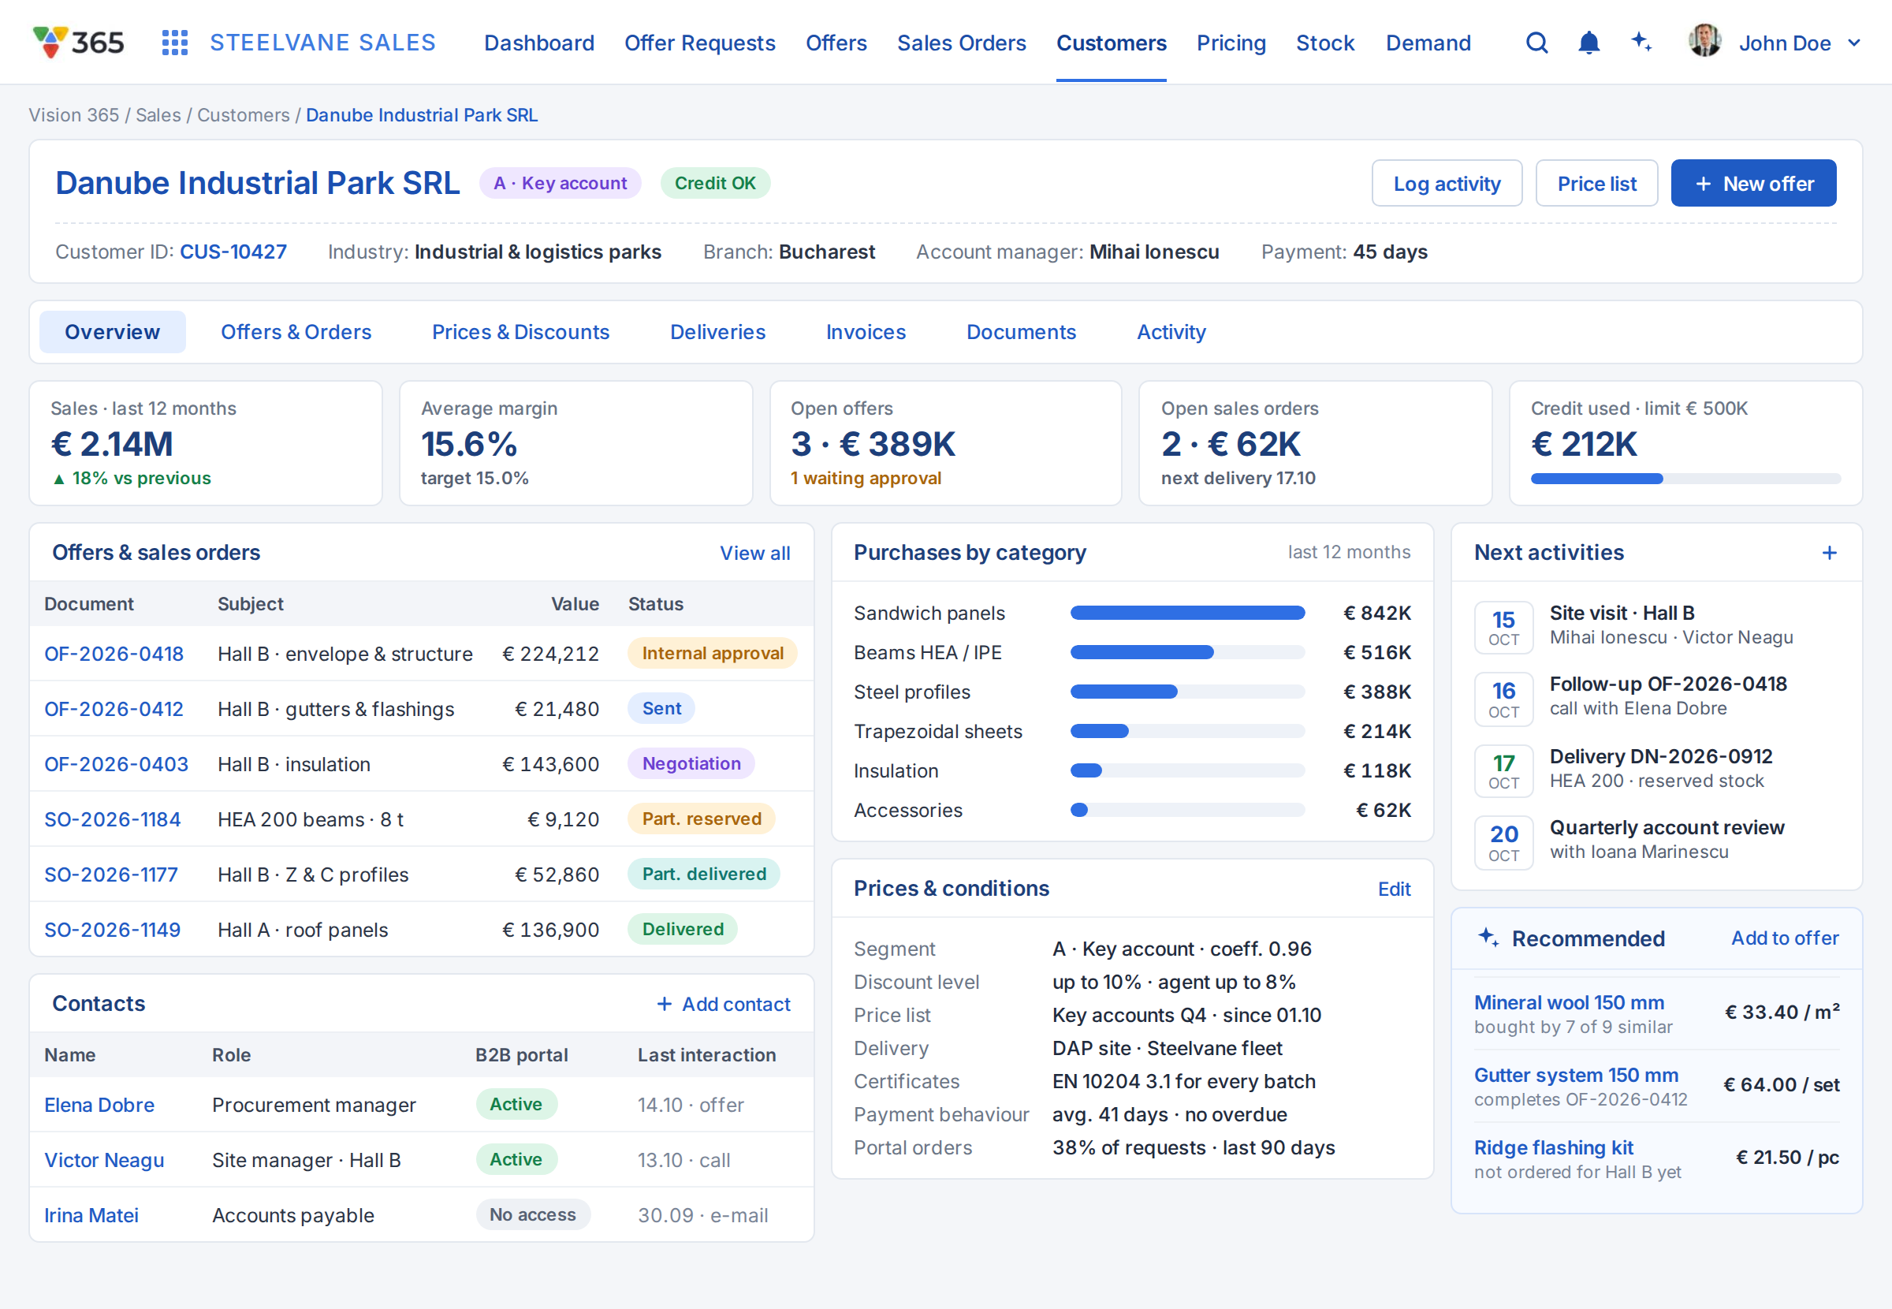Click the credit used progress bar
The width and height of the screenshot is (1892, 1309).
point(1685,479)
